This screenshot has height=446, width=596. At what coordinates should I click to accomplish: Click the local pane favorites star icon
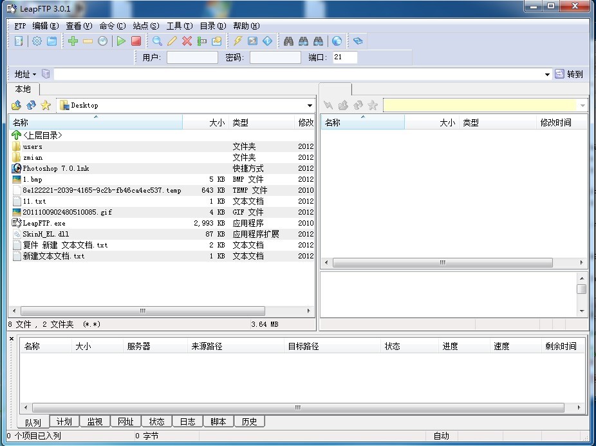(46, 105)
